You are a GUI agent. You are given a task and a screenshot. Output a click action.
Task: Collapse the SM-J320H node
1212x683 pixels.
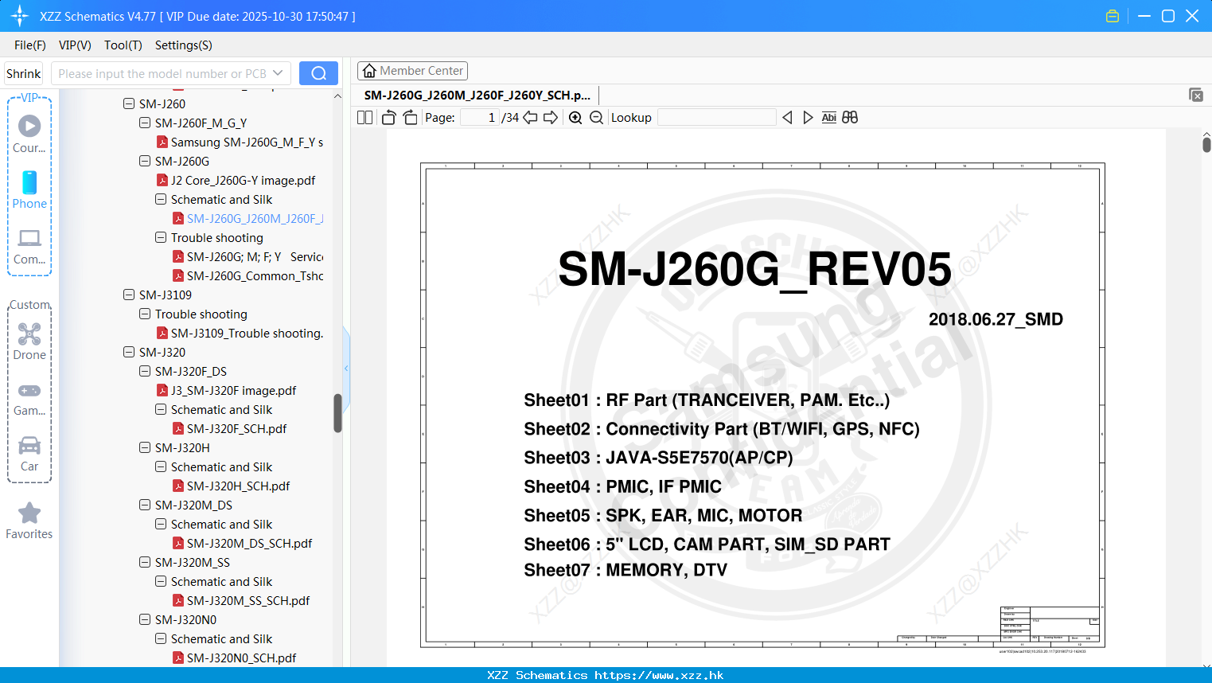click(x=145, y=447)
